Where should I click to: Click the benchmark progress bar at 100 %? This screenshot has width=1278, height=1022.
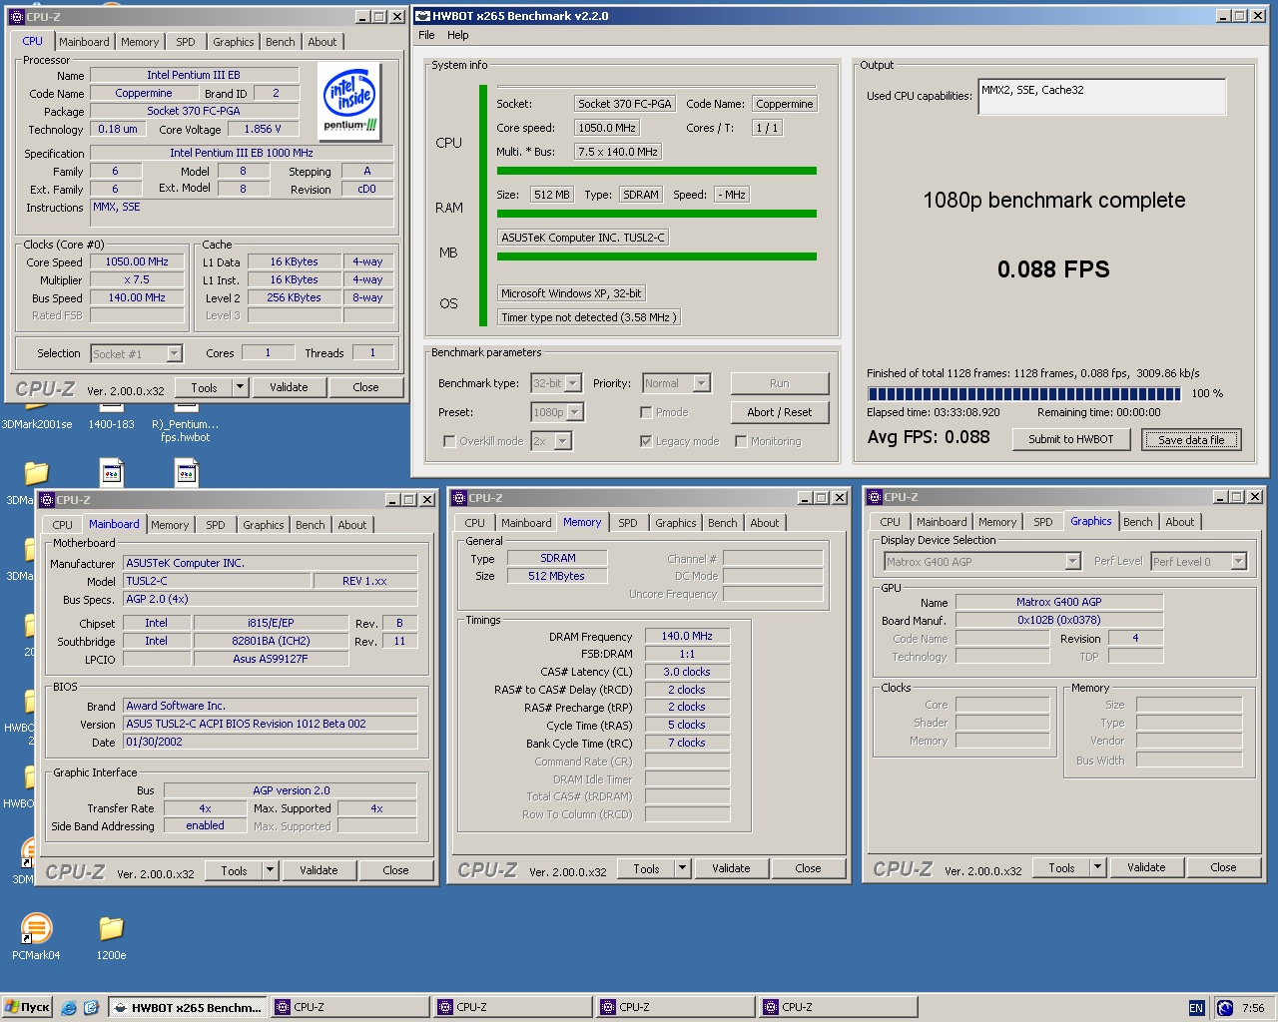(x=1024, y=393)
